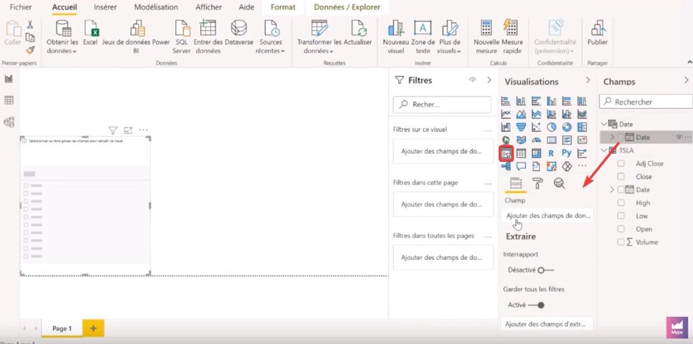Collapse the Visualisations pane chevron
This screenshot has height=344, width=693.
click(588, 80)
